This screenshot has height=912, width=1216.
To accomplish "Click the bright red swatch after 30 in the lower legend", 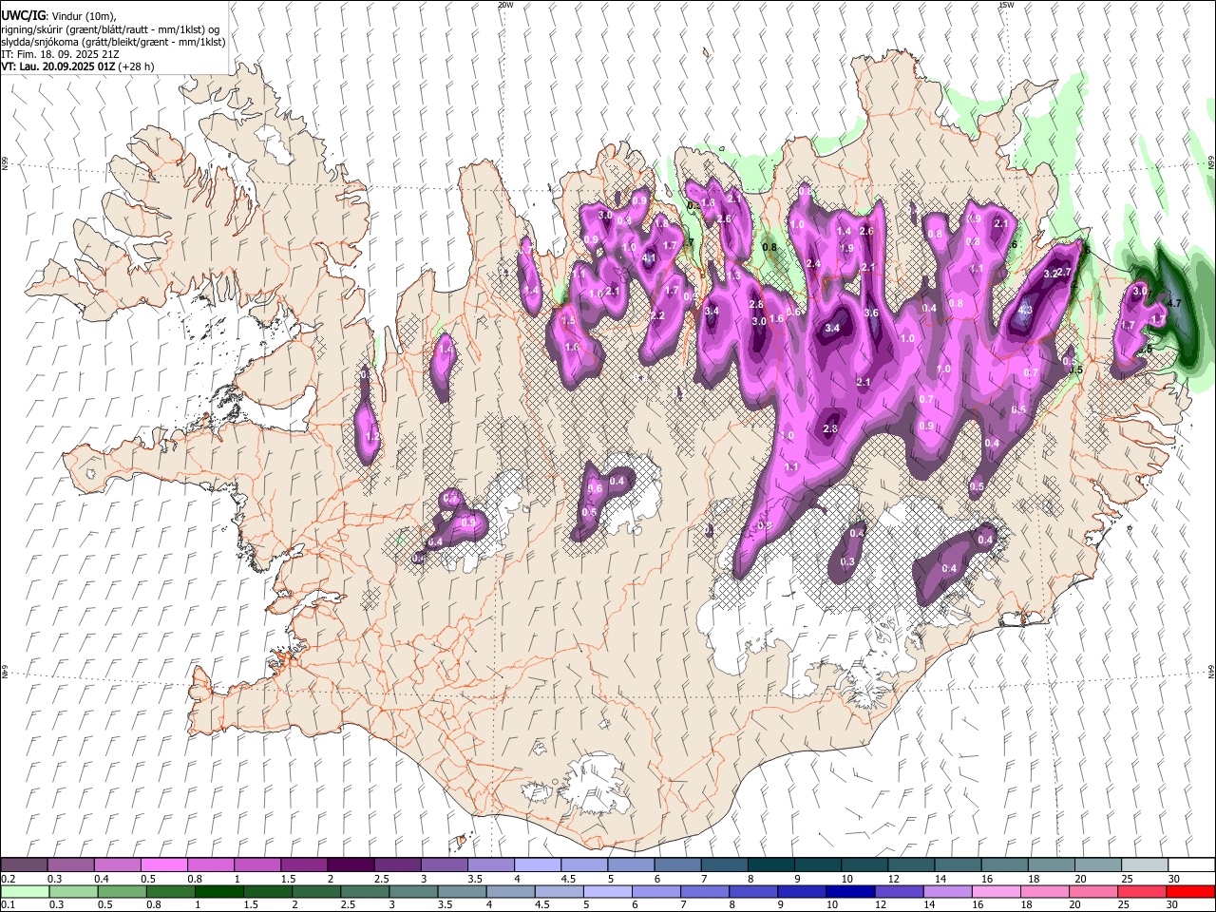I will (x=1189, y=891).
